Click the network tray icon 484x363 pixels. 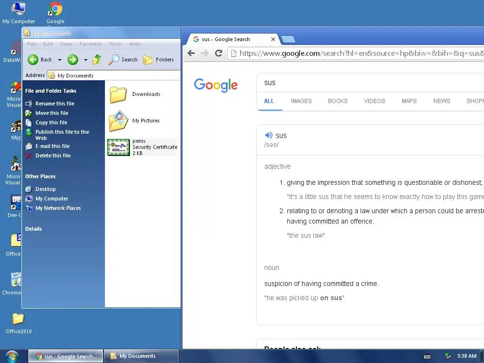pyautogui.click(x=448, y=356)
